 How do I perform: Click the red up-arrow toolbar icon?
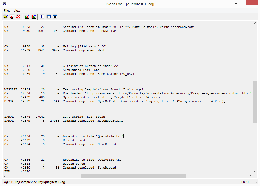(12, 16)
